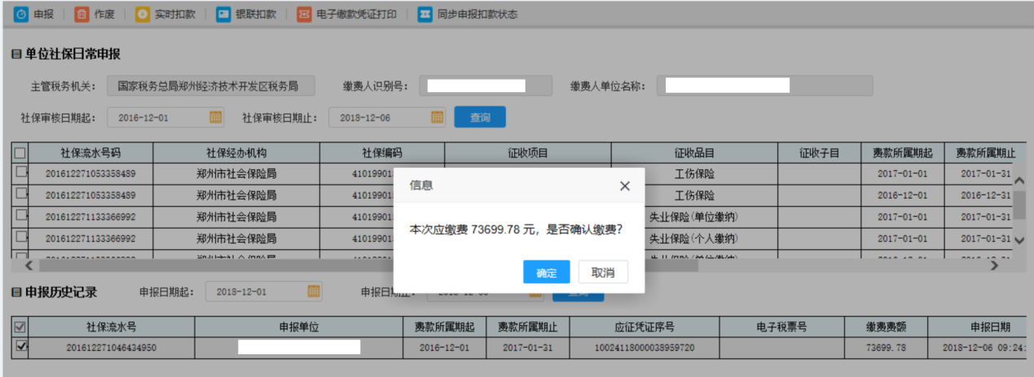Open 电子缴款凭证打印 from the toolbar
The height and width of the screenshot is (377, 1034).
pos(346,15)
